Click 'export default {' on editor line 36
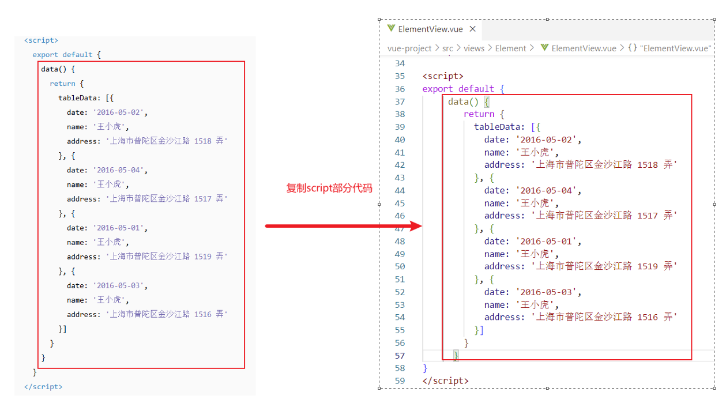Viewport: 726px width, 403px height. pos(464,89)
